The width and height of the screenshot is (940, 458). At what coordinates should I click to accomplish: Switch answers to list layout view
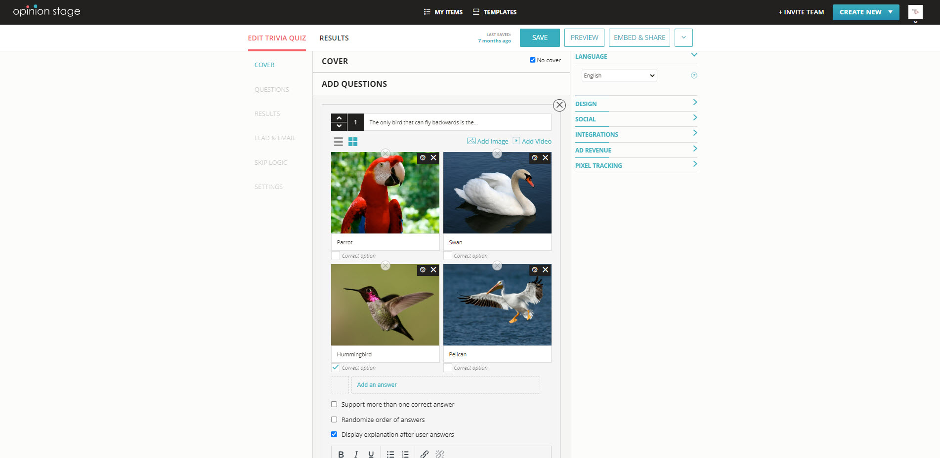(339, 141)
